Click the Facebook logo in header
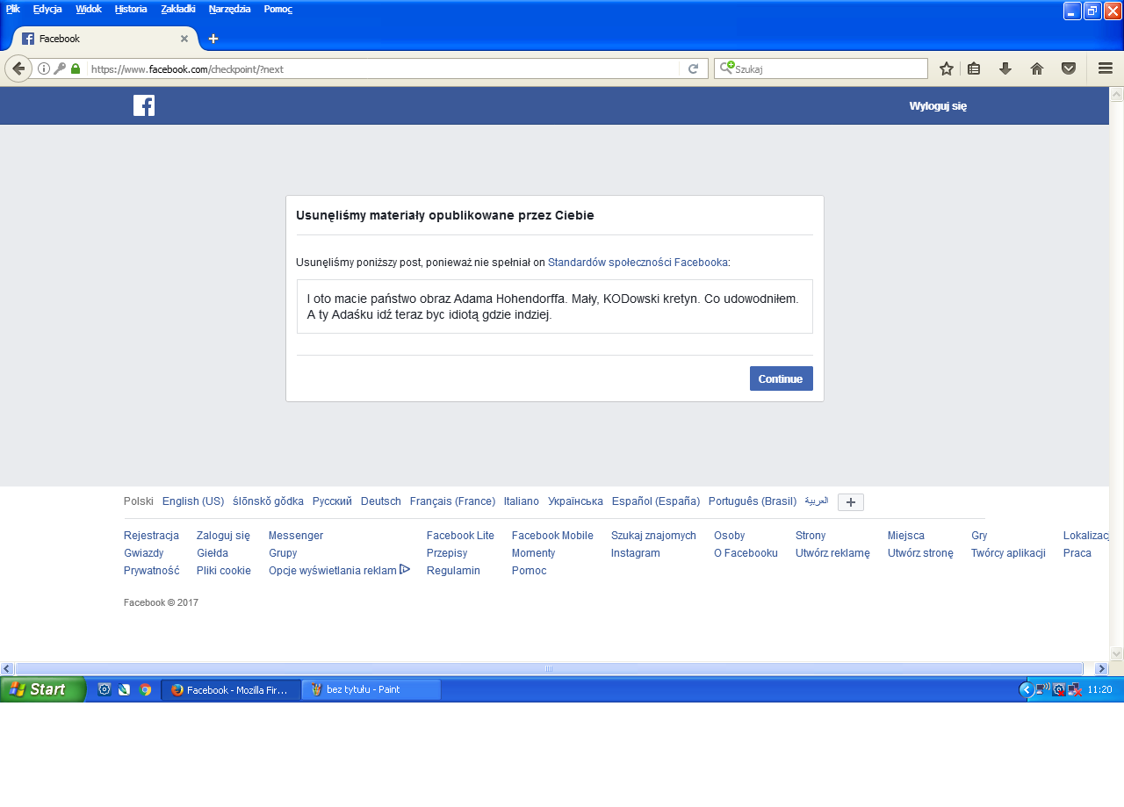1124x807 pixels. click(x=144, y=105)
